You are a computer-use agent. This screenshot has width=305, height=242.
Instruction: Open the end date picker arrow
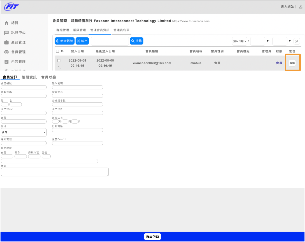tap(290, 41)
